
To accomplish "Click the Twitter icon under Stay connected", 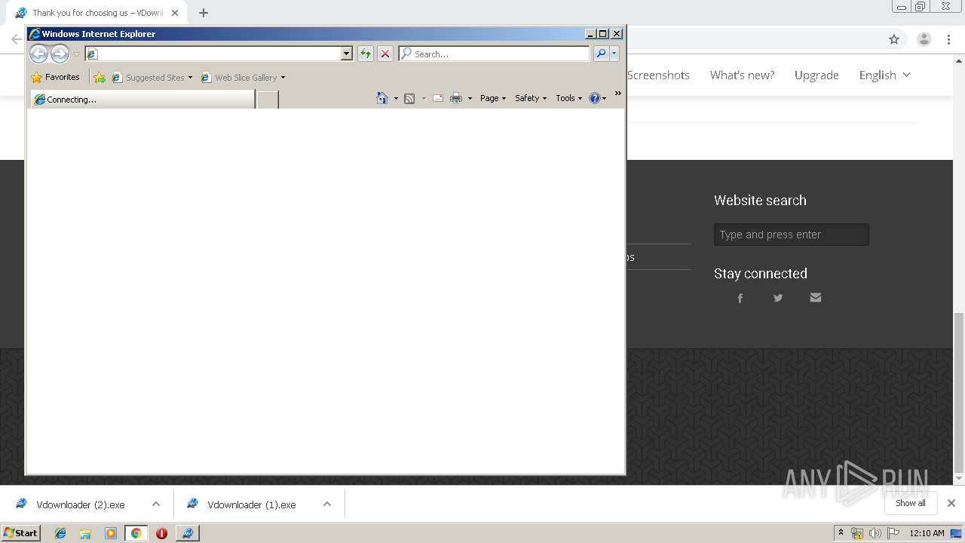I will point(778,298).
